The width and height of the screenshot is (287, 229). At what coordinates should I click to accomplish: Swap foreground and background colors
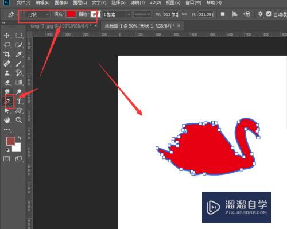coord(20,138)
